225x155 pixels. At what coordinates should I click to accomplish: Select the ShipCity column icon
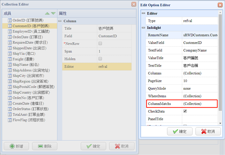[x=10, y=76]
